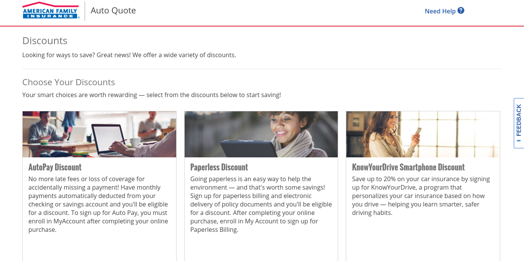Click the Auto Quote header title
Image resolution: width=524 pixels, height=261 pixels.
(113, 10)
